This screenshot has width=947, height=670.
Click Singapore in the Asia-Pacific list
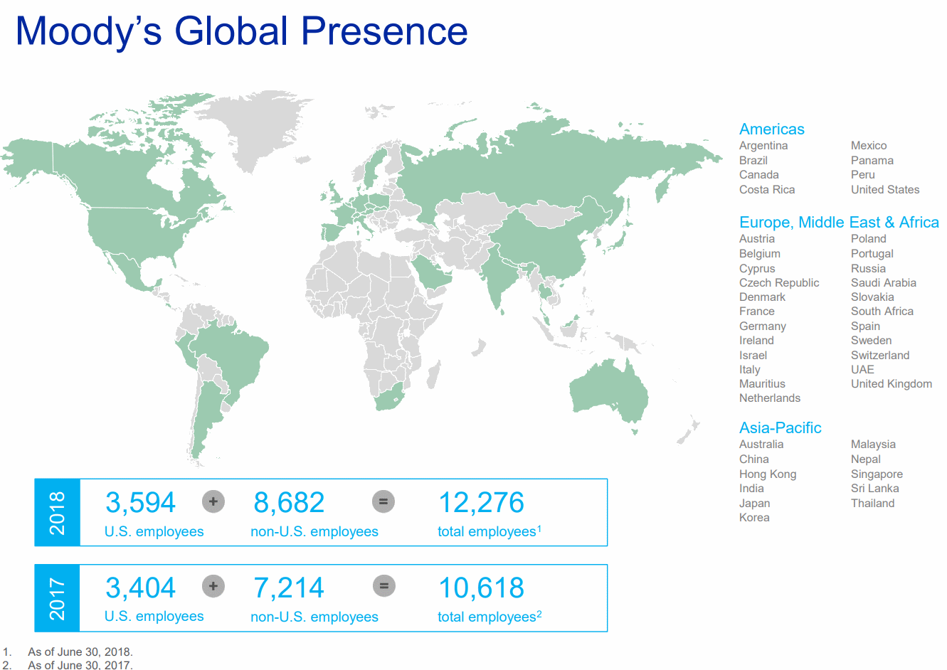(x=877, y=474)
